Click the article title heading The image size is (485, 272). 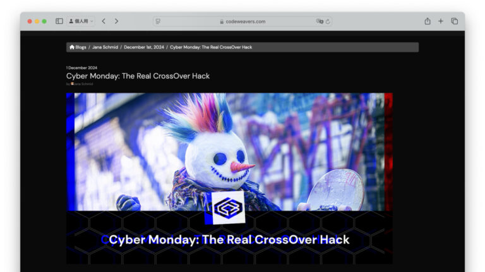[x=138, y=76]
